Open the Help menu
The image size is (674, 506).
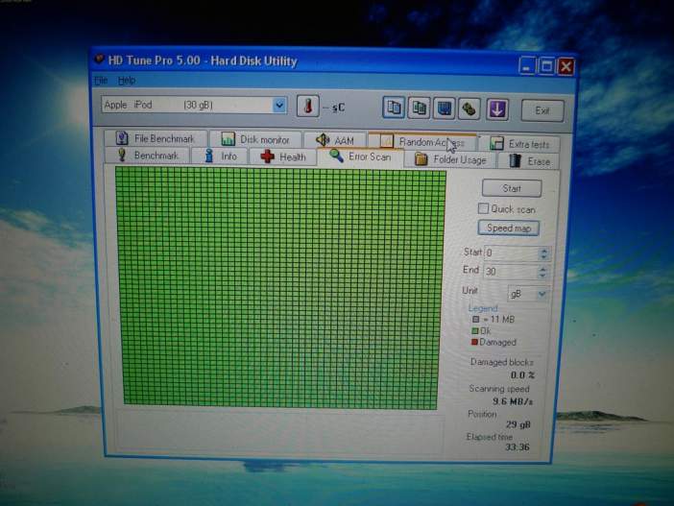(127, 81)
